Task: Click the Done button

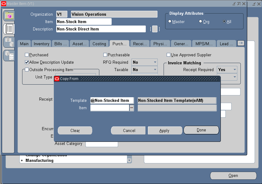Action: coord(201,130)
